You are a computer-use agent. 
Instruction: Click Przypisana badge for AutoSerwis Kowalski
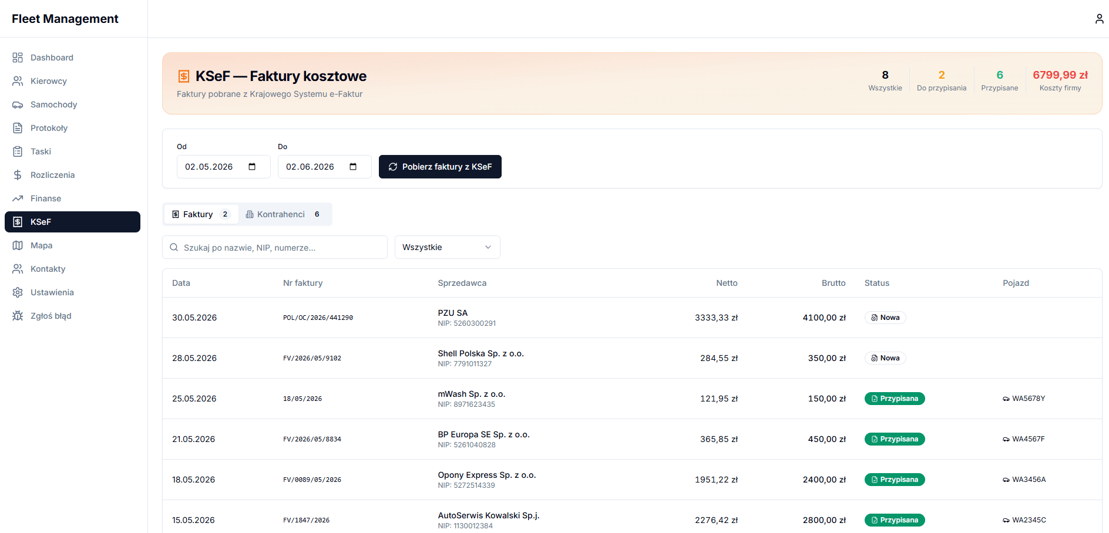click(x=895, y=520)
